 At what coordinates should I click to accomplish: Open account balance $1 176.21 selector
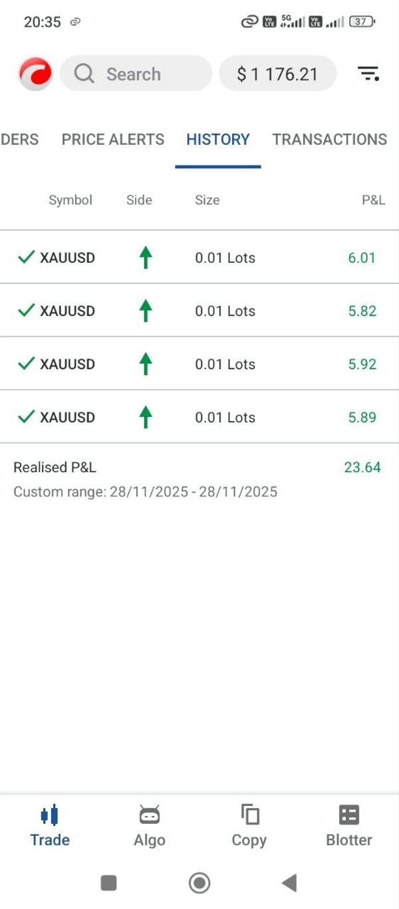[277, 74]
